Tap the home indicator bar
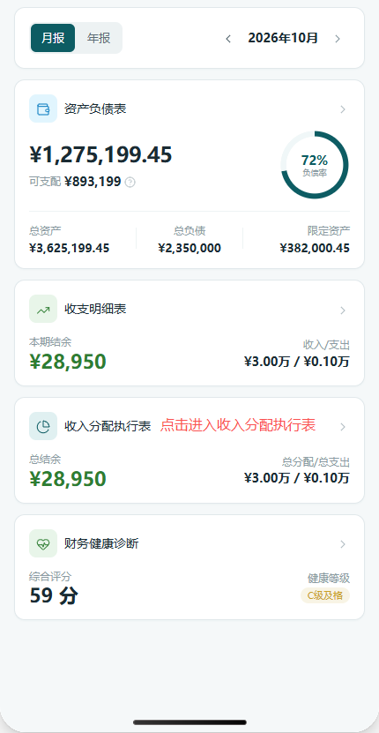This screenshot has height=733, width=379. pyautogui.click(x=189, y=722)
